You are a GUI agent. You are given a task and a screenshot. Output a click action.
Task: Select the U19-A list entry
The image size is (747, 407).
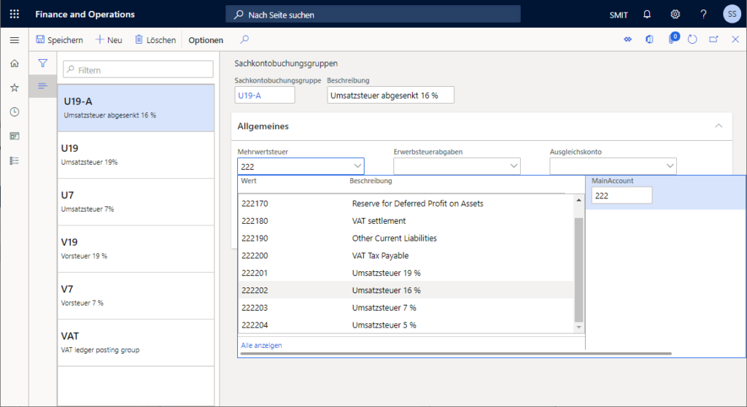click(136, 108)
